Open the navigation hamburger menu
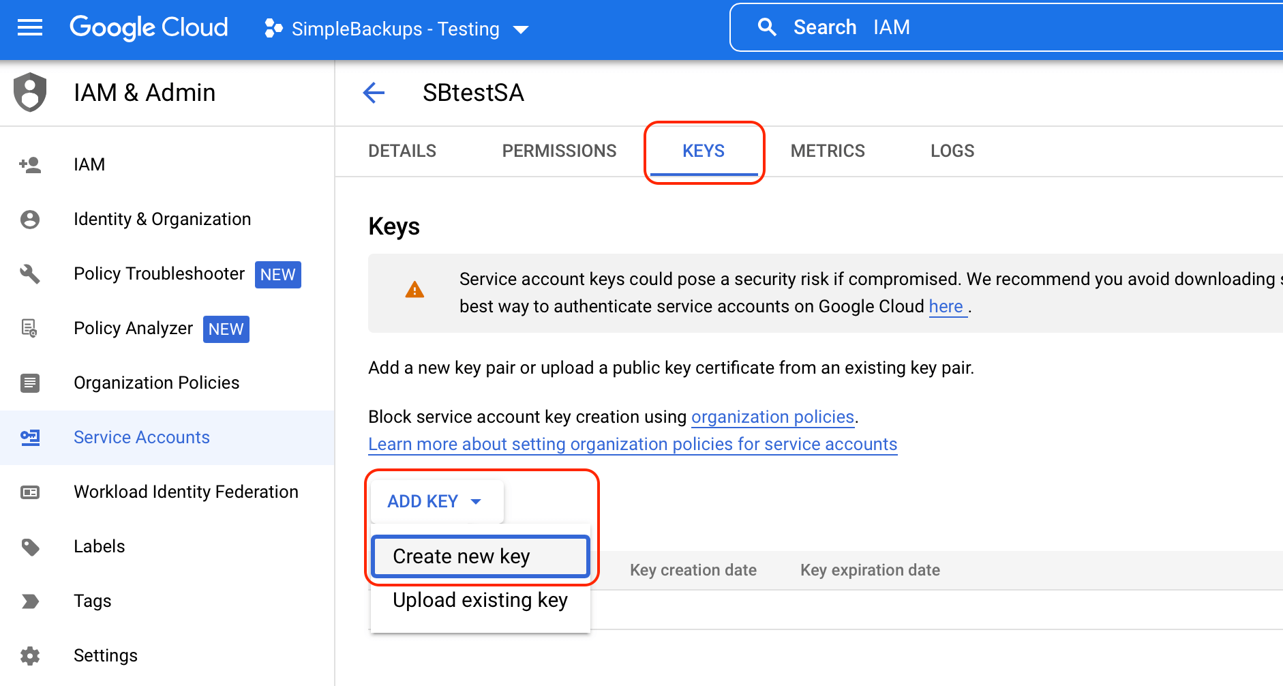The width and height of the screenshot is (1283, 686). [x=29, y=27]
